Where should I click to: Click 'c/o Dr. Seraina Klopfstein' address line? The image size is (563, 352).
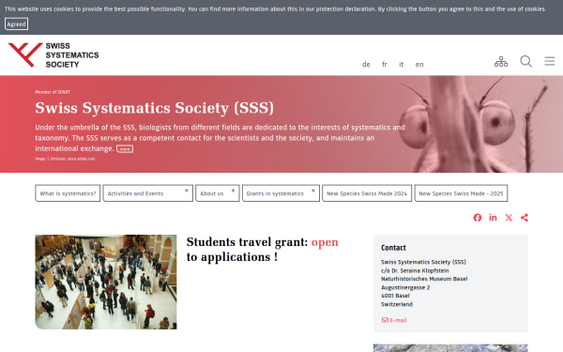tap(415, 270)
